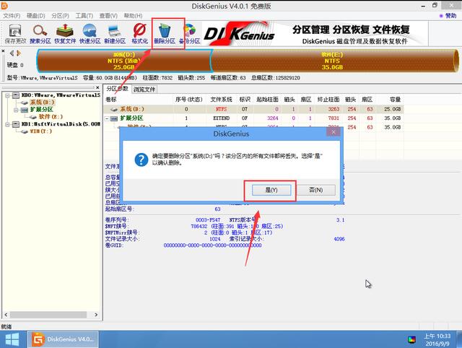The image size is (462, 348).
Task: Select the 扩展分区 row in partition table
Action: (x=253, y=118)
